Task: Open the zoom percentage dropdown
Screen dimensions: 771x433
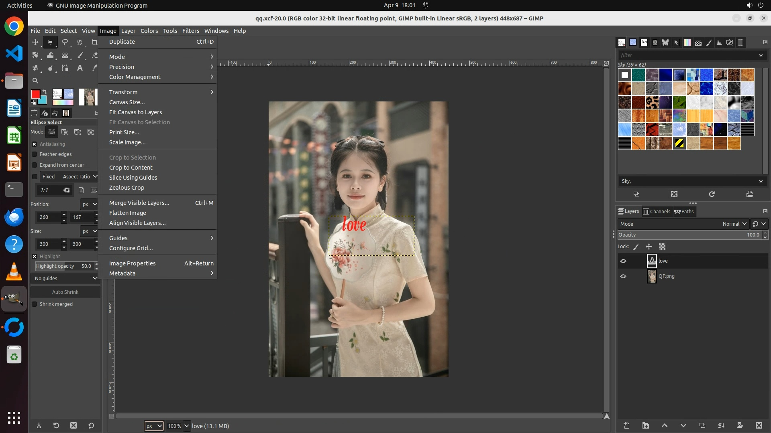Action: pyautogui.click(x=186, y=426)
